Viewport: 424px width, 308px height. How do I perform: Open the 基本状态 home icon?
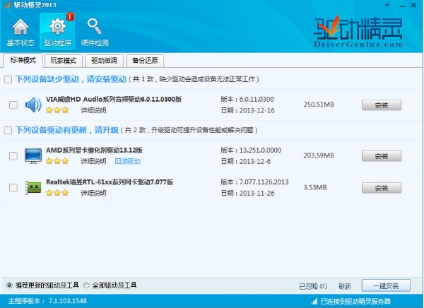[20, 32]
